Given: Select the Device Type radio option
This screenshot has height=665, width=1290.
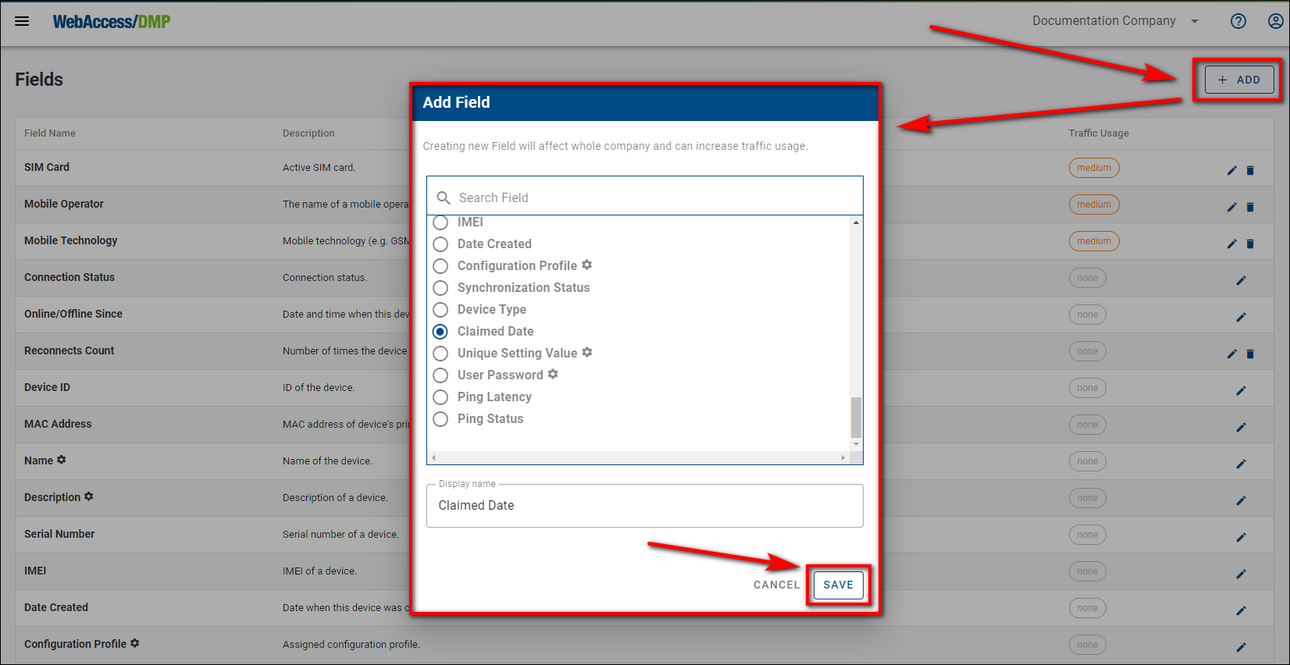Looking at the screenshot, I should [440, 310].
